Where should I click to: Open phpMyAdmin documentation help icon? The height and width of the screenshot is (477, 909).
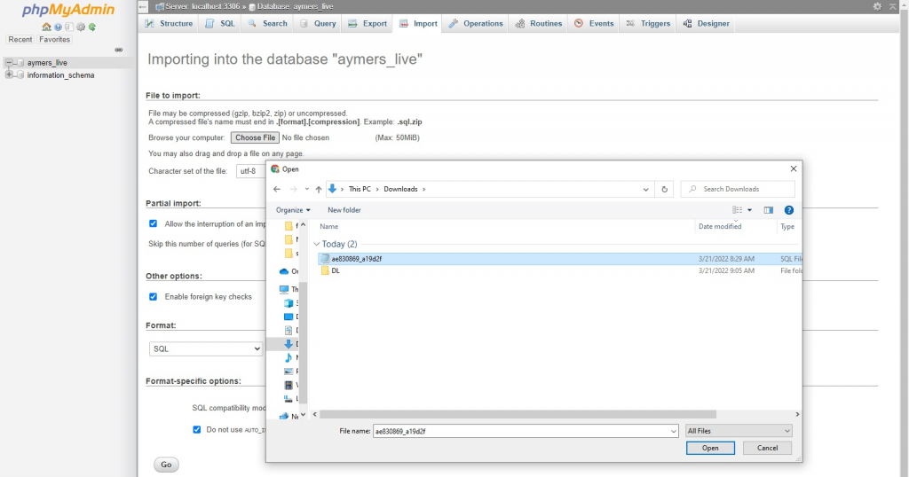58,27
